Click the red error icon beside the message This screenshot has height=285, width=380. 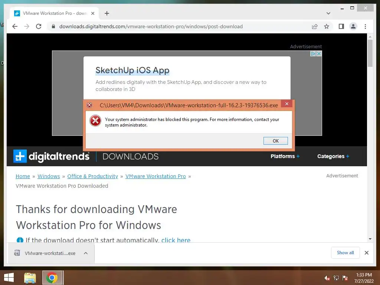coord(95,121)
